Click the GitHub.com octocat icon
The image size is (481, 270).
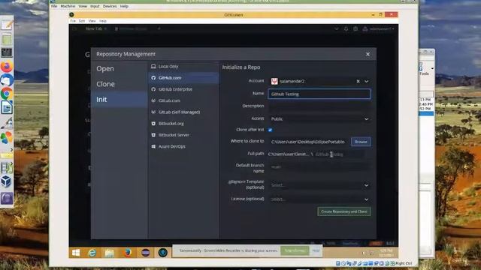153,78
